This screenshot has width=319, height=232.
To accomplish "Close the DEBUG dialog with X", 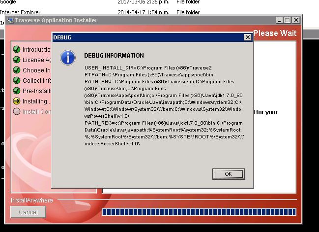I will (x=247, y=37).
